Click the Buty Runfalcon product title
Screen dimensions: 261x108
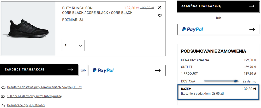point(77,8)
